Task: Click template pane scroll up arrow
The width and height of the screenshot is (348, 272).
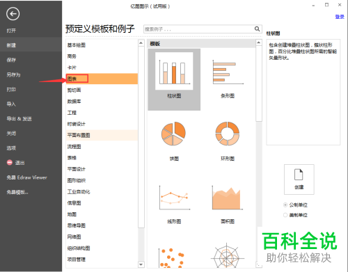Action: tap(259, 42)
